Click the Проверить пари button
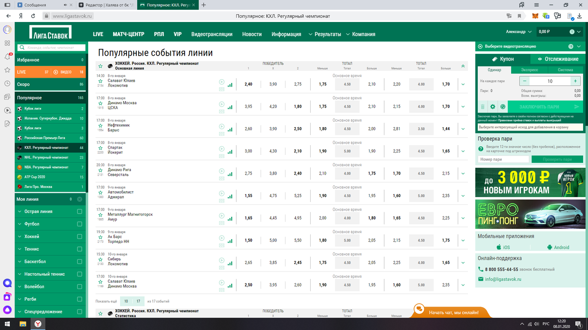 tap(557, 159)
